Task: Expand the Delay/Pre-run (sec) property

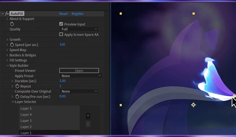Action: pos(12,97)
